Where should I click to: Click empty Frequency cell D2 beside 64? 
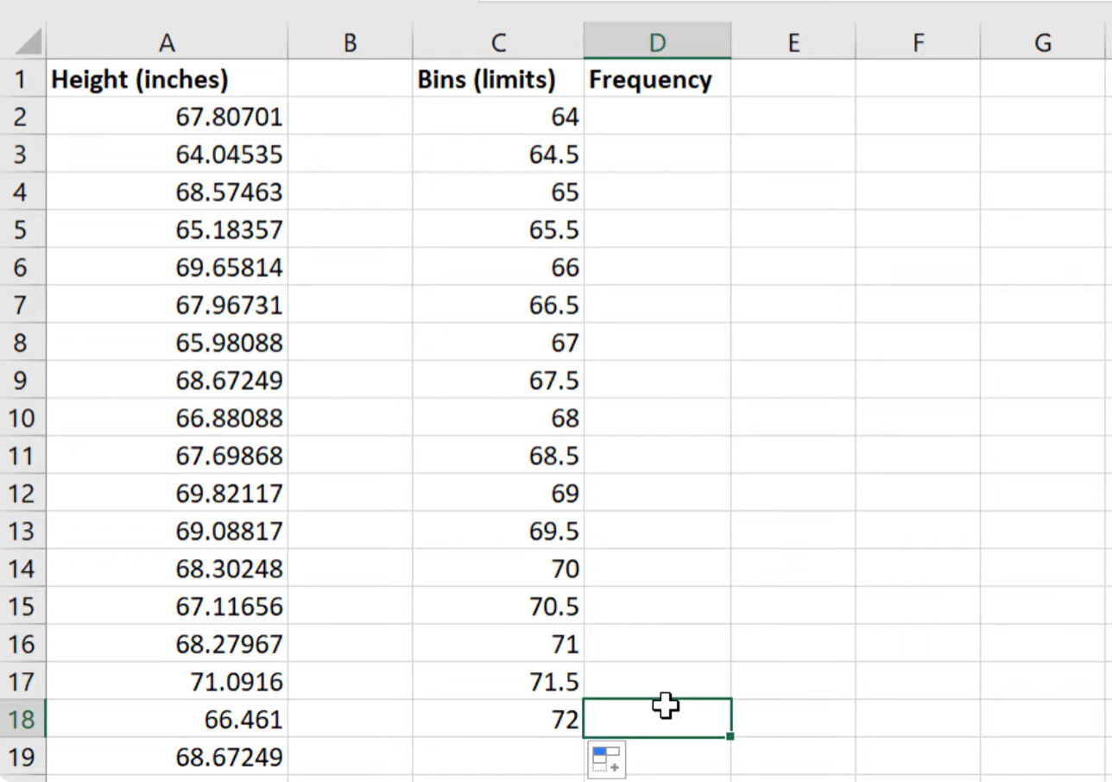(x=657, y=117)
